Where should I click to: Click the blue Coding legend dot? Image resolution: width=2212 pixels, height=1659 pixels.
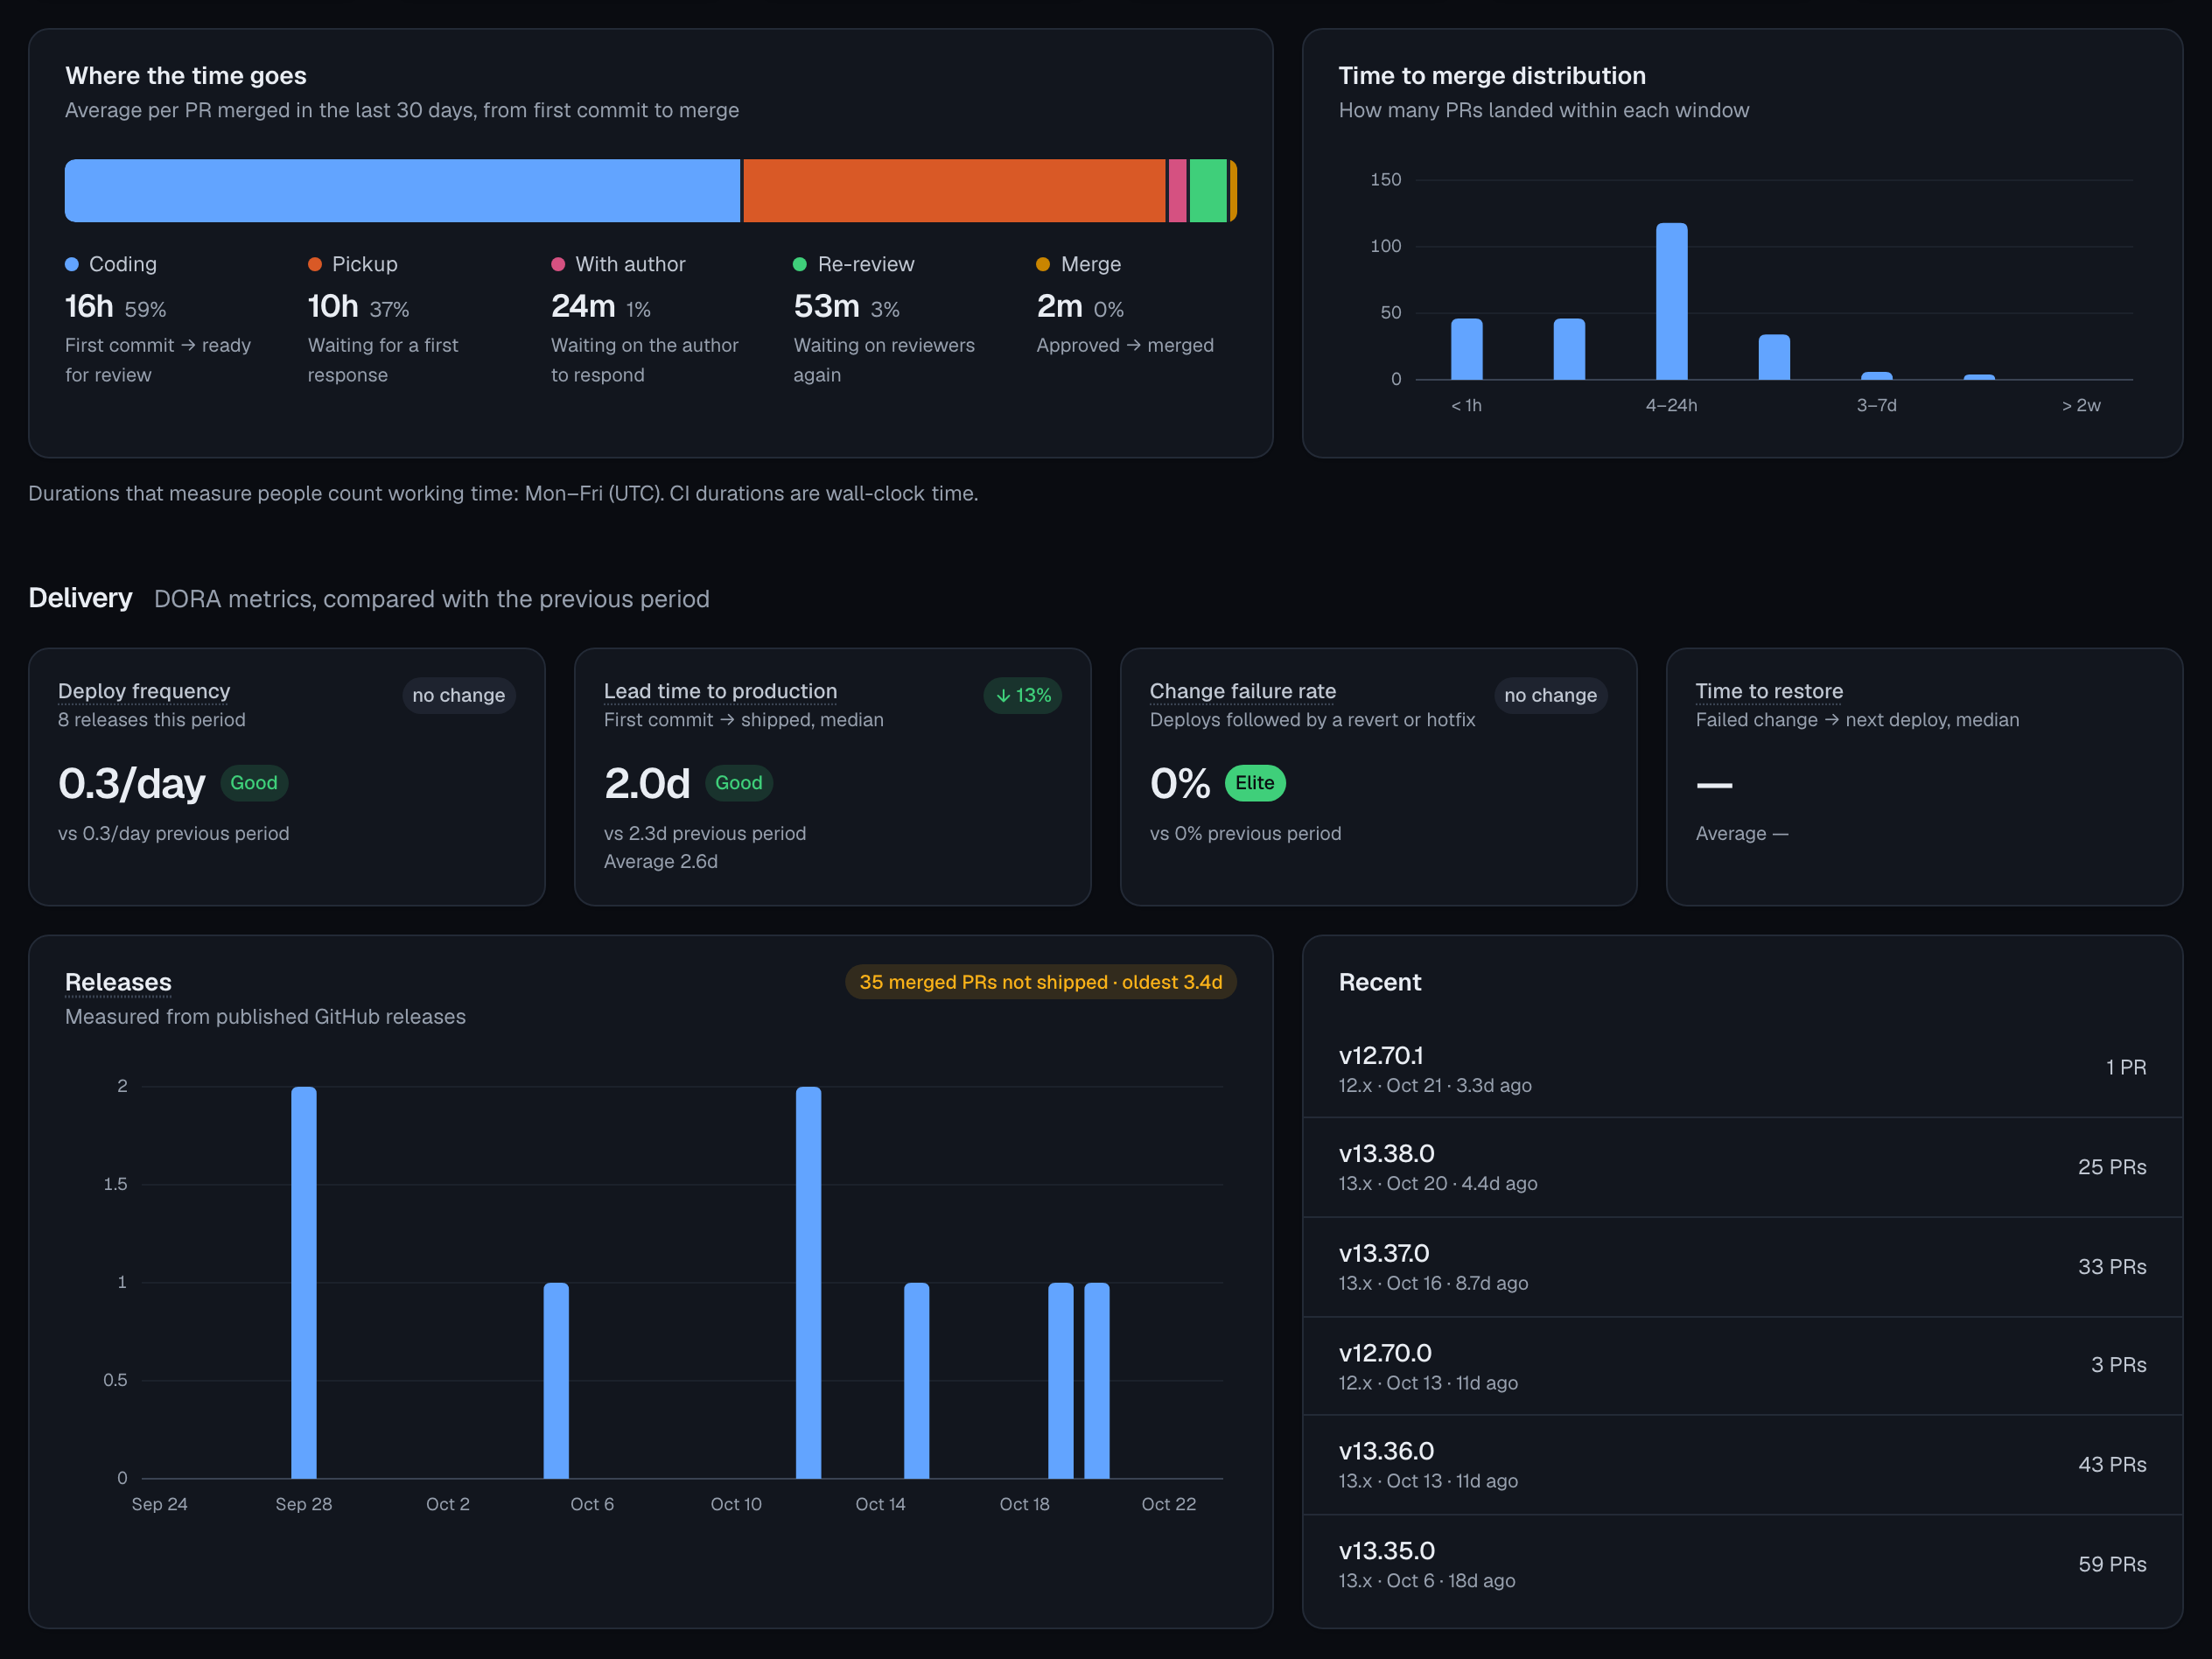pos(72,264)
